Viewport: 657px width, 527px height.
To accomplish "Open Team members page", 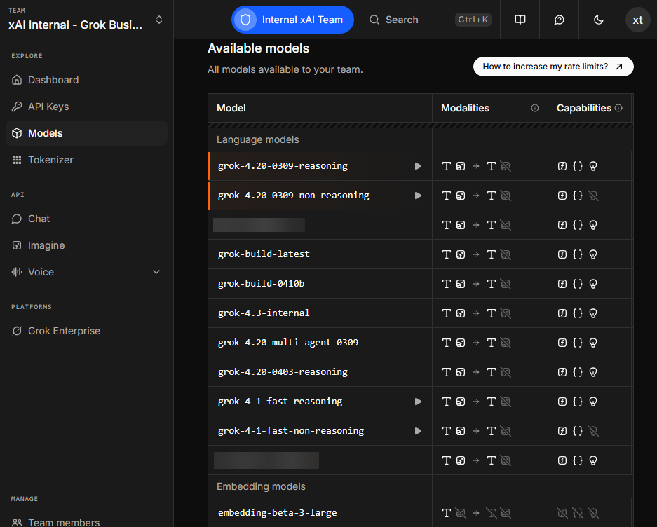I will tap(87, 522).
